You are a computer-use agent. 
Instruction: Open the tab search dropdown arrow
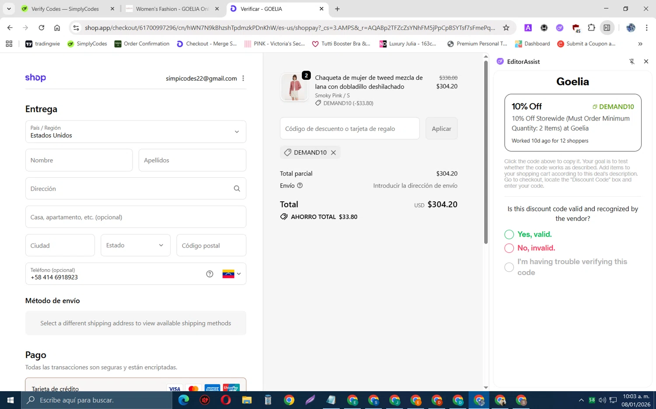pyautogui.click(x=9, y=9)
